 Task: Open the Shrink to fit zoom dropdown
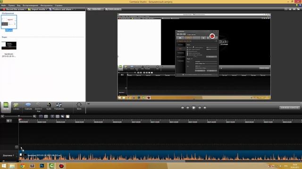(113, 9)
